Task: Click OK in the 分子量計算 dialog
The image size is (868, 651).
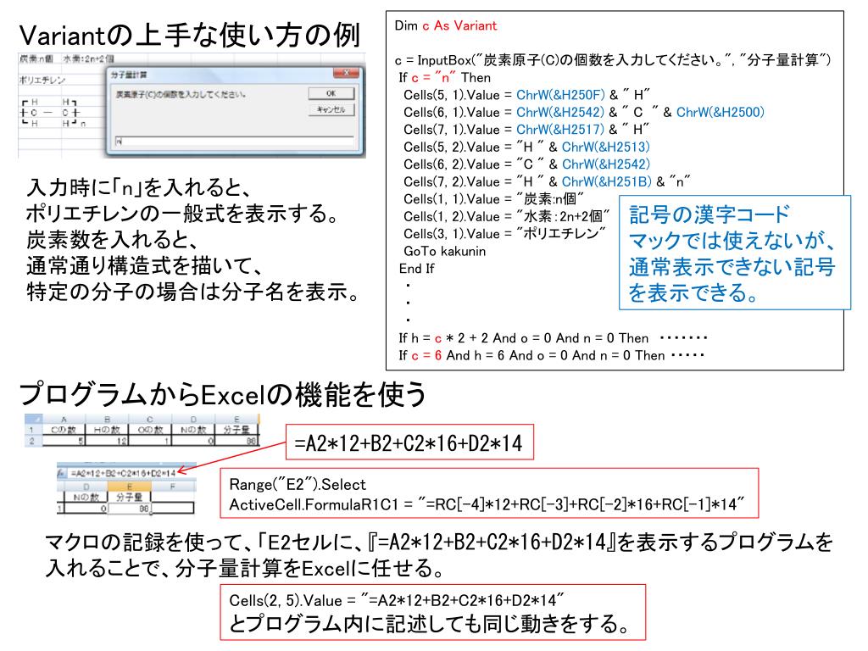Action: (x=331, y=93)
